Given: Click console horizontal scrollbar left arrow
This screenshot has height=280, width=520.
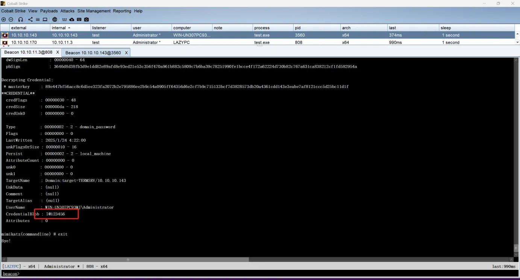Looking at the screenshot, I should point(4,259).
